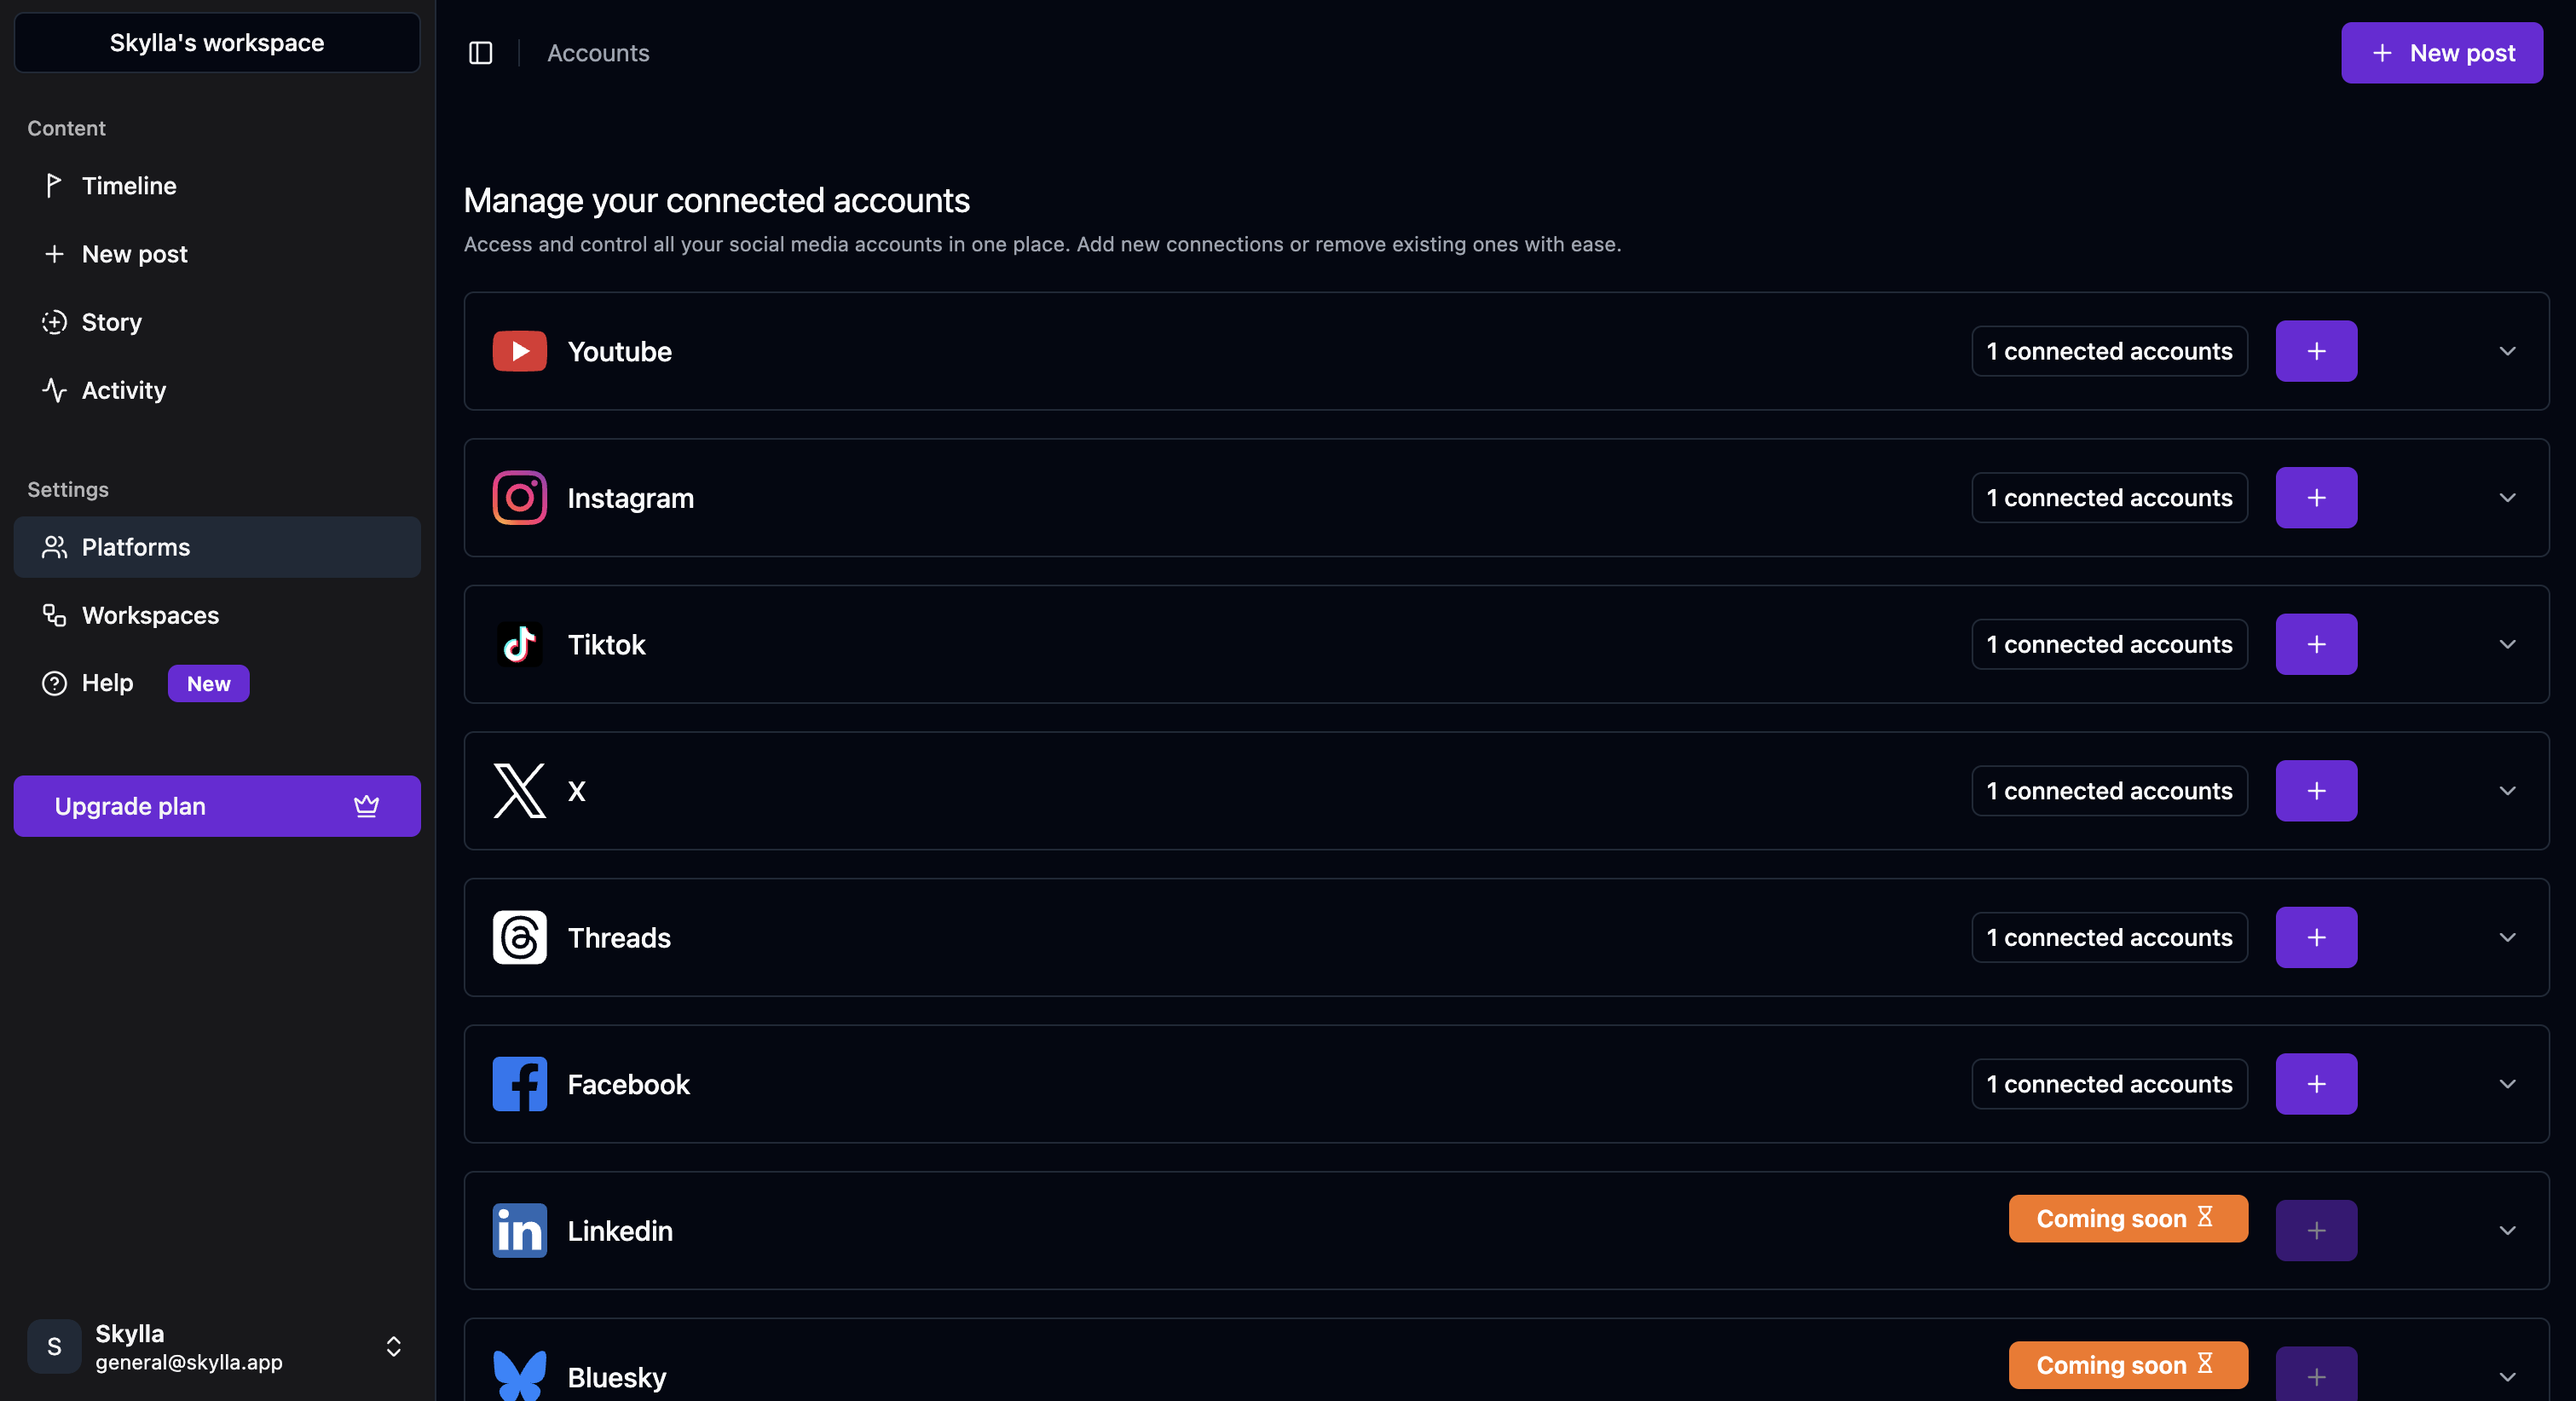The width and height of the screenshot is (2576, 1401).
Task: Click the LinkedIn logo icon
Action: 519,1230
